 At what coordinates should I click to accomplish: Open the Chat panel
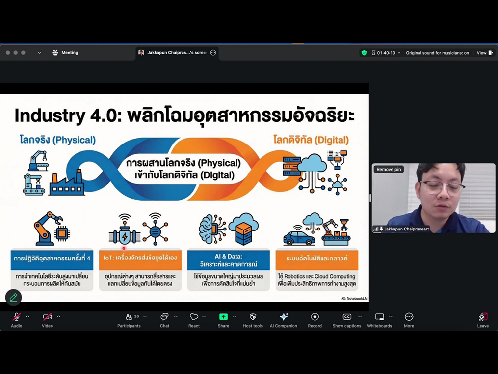[164, 317]
